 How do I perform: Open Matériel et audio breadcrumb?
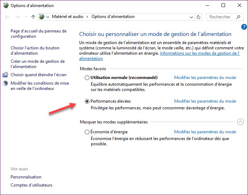click(x=67, y=17)
